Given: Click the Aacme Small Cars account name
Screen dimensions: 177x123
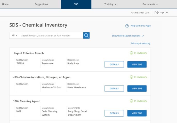Looking at the screenshot, I should pos(140,13).
